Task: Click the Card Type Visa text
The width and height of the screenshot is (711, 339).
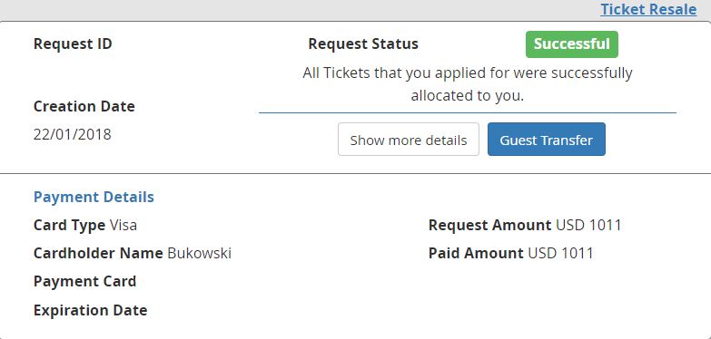Action: 85,225
